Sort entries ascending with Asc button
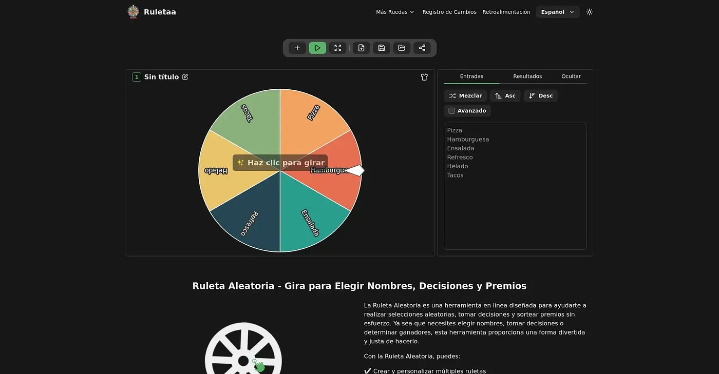This screenshot has height=374, width=719. [505, 96]
